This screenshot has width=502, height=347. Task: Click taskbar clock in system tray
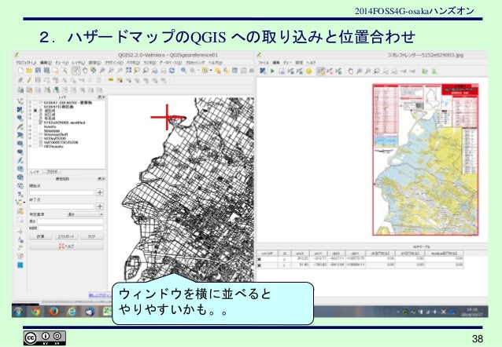(x=472, y=312)
